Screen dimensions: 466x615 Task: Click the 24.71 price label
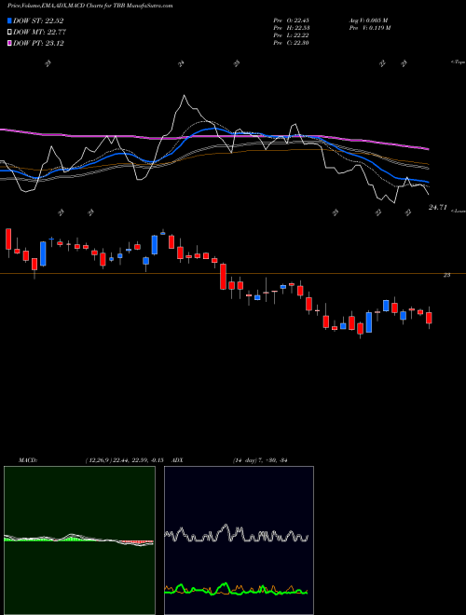coord(437,208)
